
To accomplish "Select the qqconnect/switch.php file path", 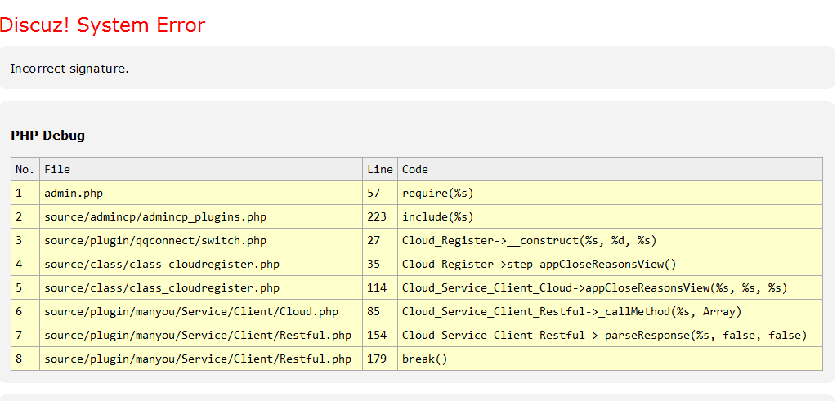I will 155,241.
